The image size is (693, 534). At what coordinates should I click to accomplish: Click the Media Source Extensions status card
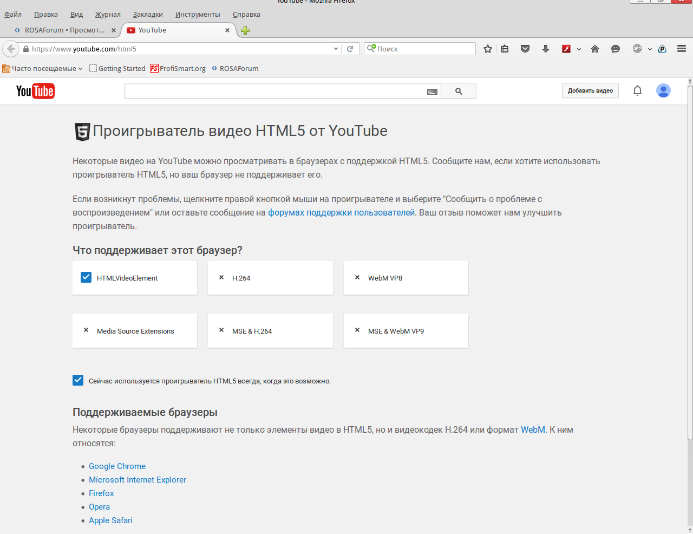pyautogui.click(x=135, y=331)
